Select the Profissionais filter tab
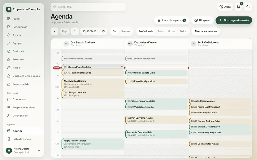This screenshot has height=160, width=257. [146, 31]
